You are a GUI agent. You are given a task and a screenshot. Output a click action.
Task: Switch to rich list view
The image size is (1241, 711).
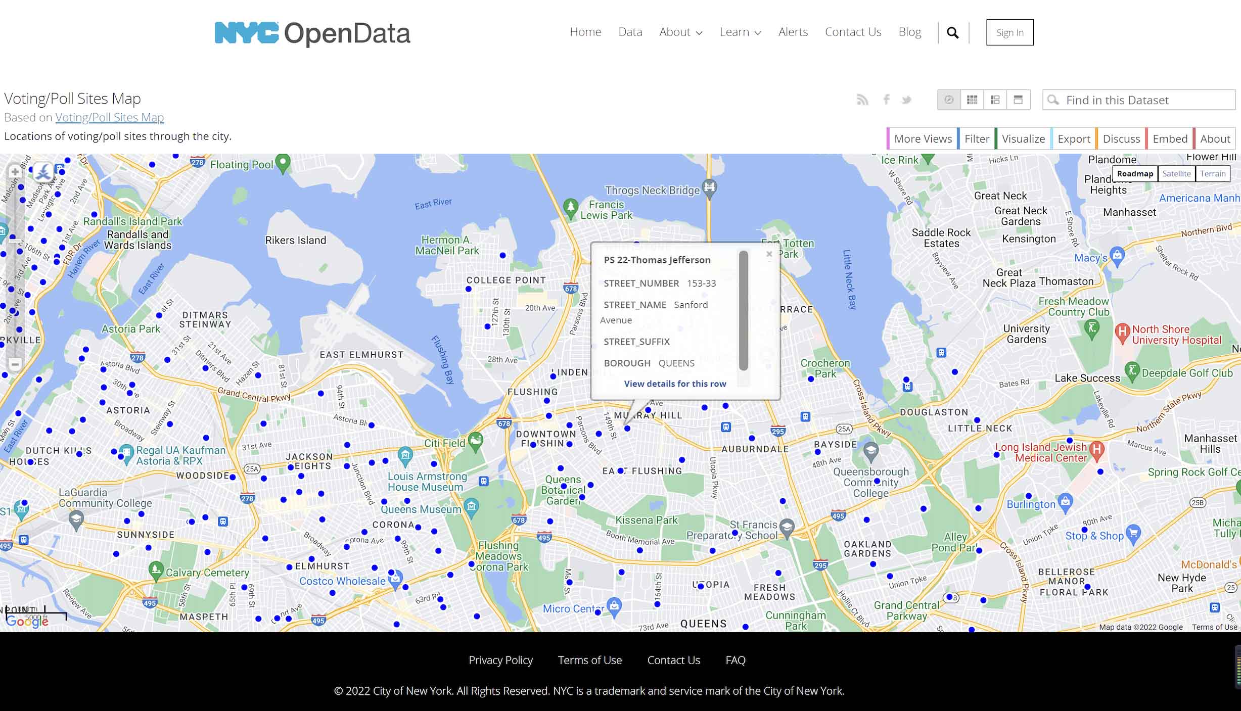[x=995, y=100]
